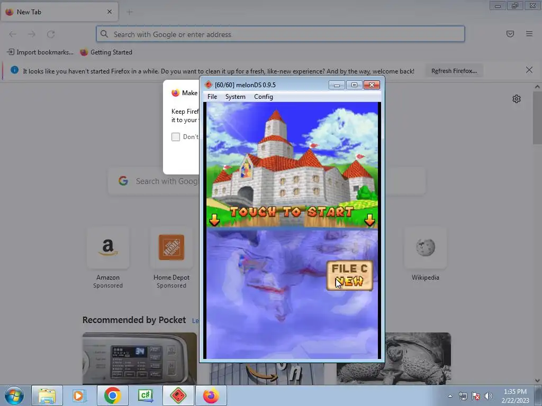Open Google Chrome from the taskbar
This screenshot has height=406, width=542.
pyautogui.click(x=112, y=395)
